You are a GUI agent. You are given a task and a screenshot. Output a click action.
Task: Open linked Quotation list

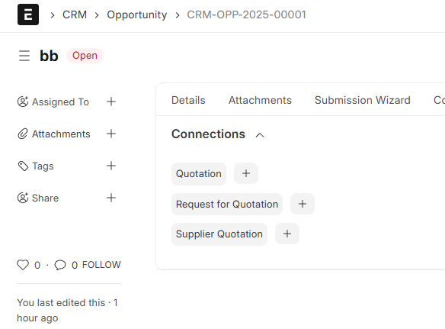[199, 174]
